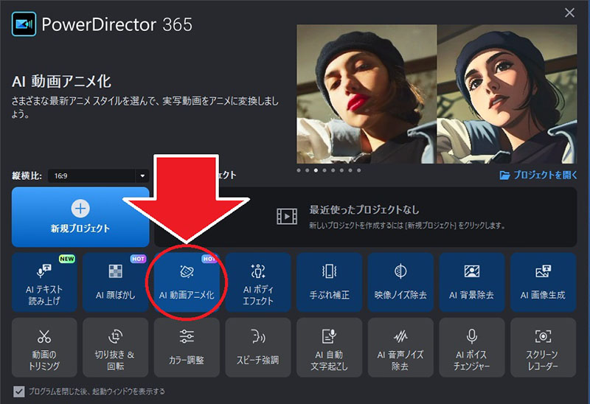Open the AI テキスト読み上げ tool

44,282
